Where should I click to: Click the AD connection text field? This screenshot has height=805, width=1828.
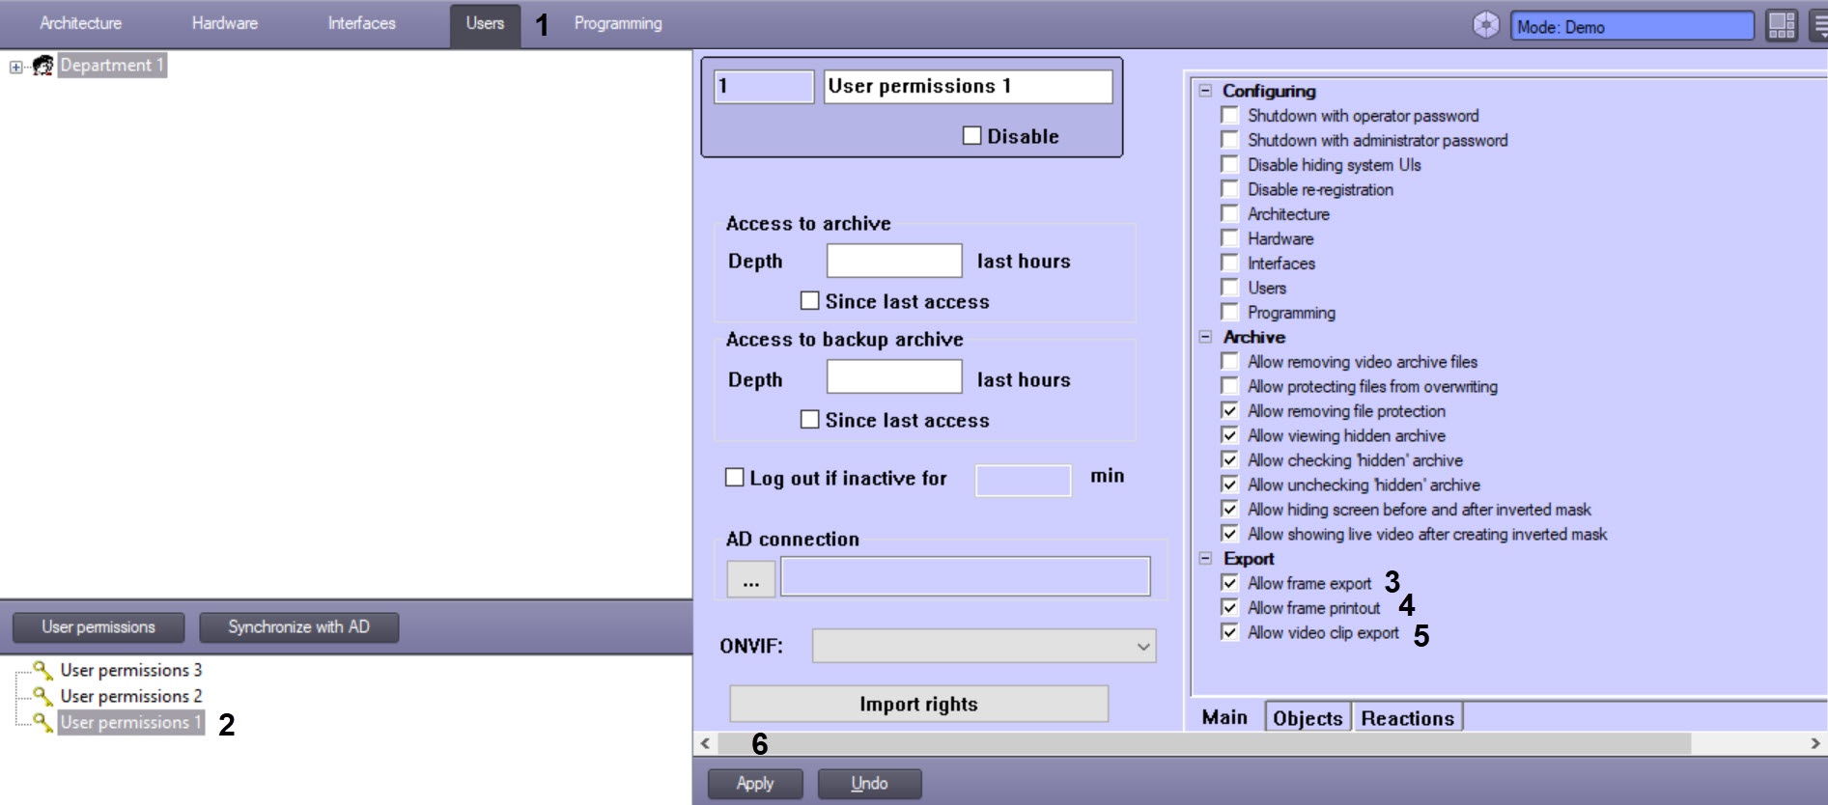[965, 576]
